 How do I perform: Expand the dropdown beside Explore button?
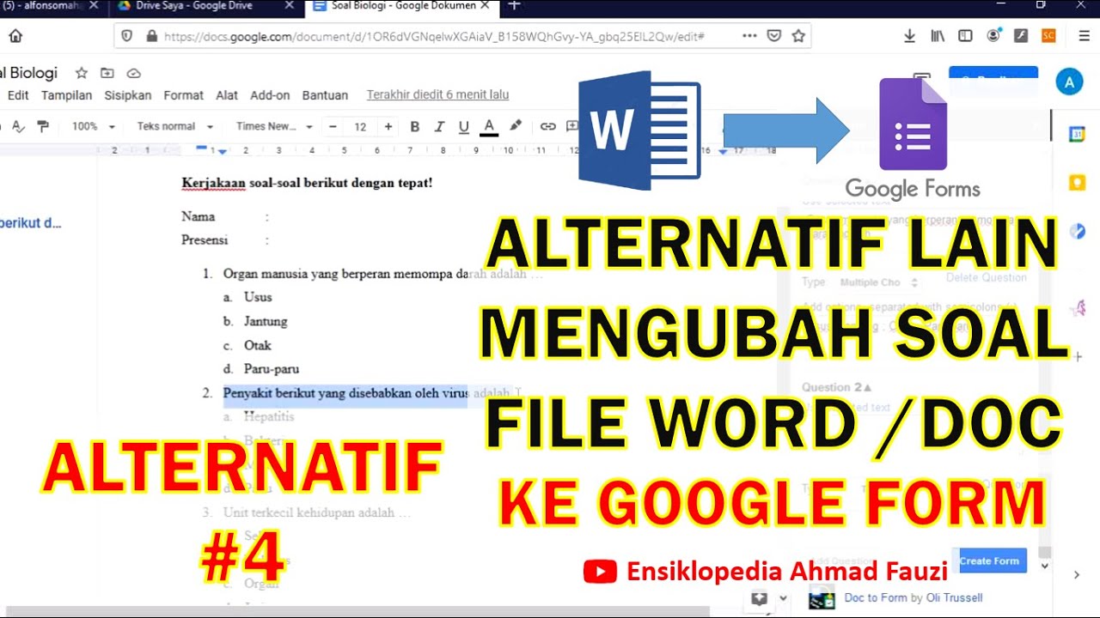pyautogui.click(x=783, y=598)
